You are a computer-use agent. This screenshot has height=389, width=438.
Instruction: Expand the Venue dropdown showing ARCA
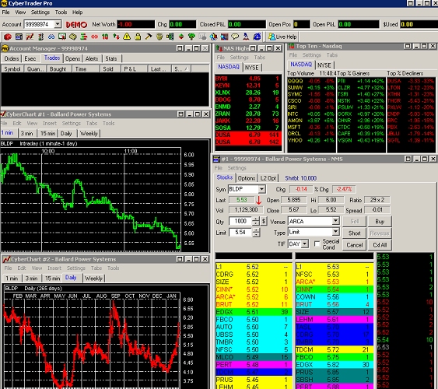click(335, 221)
